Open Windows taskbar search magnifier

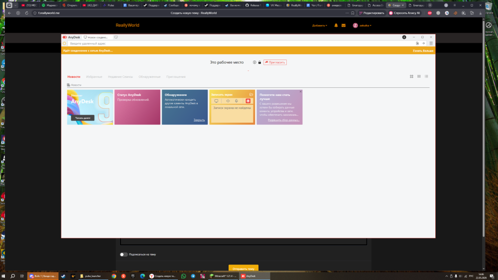coord(13,276)
